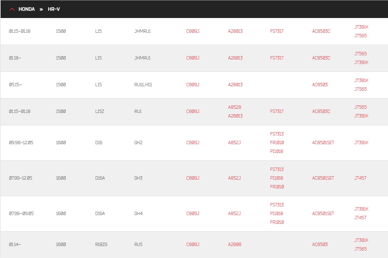The image size is (388, 258).
Task: Open JT565 in the RU5 row
Action: tap(361, 249)
